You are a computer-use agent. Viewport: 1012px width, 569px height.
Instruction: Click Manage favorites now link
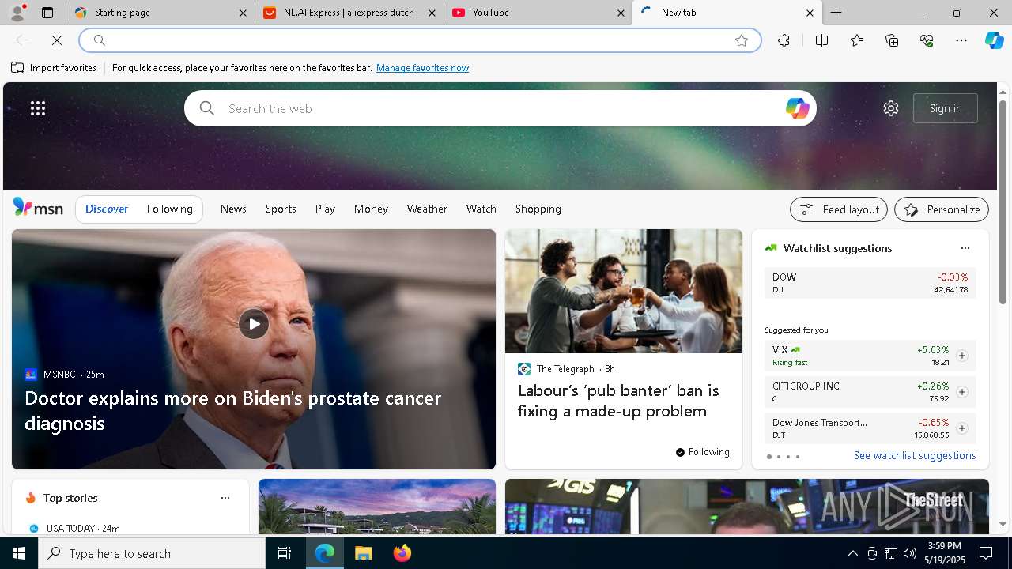[x=422, y=68]
